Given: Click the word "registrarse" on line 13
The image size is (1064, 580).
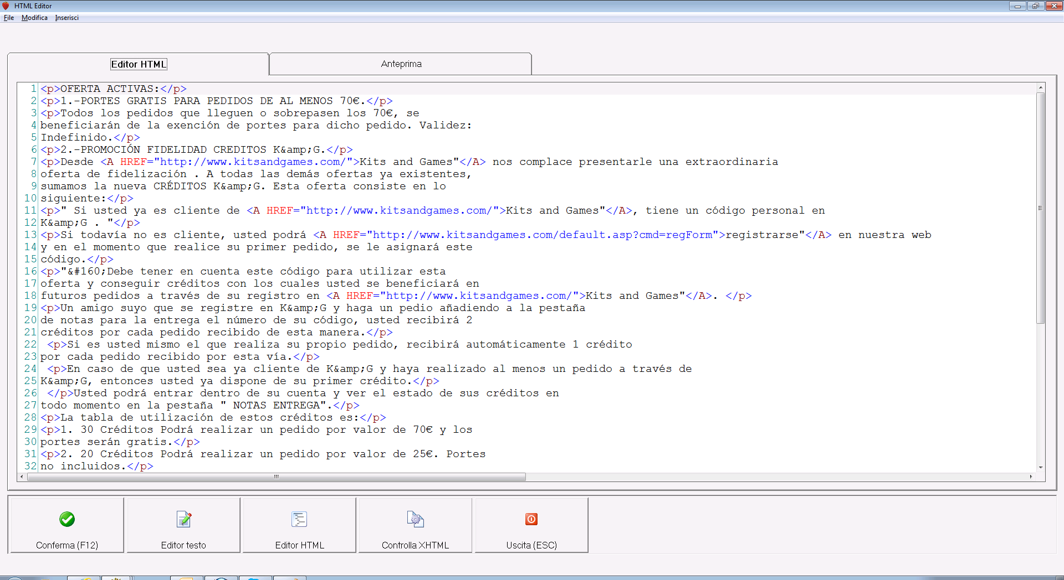Looking at the screenshot, I should [763, 235].
